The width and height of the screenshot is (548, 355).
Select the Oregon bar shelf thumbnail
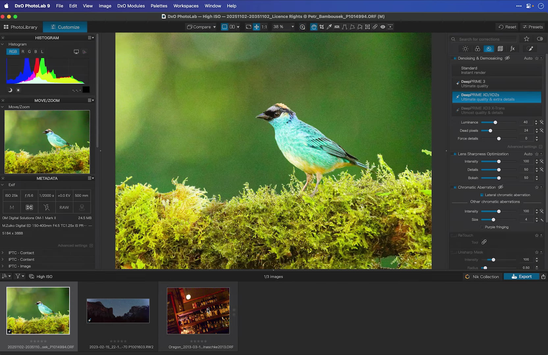198,311
